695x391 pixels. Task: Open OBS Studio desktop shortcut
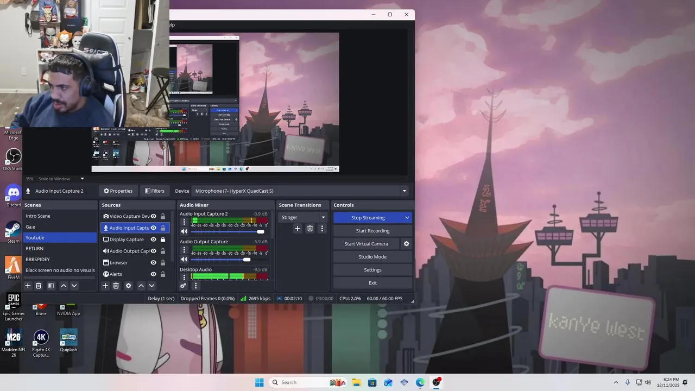click(x=13, y=160)
